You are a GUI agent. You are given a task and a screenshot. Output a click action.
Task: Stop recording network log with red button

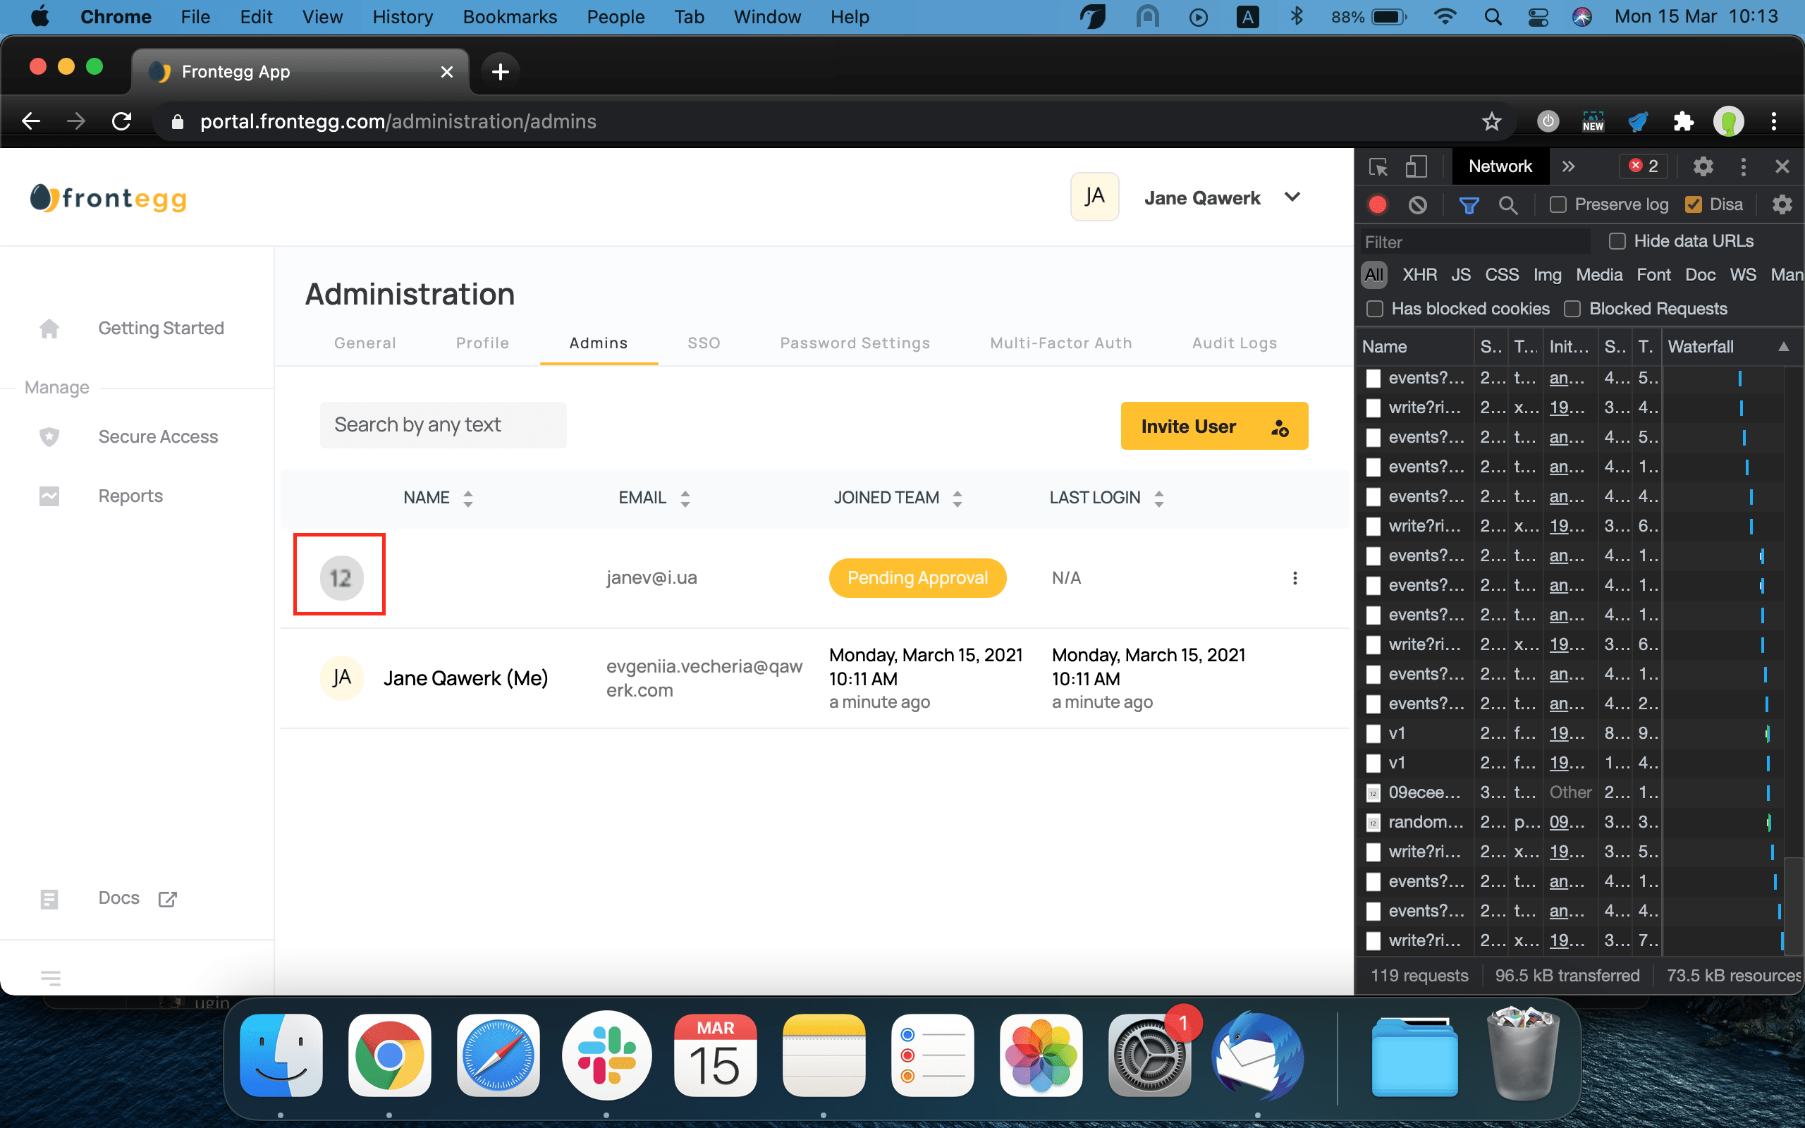click(x=1378, y=204)
